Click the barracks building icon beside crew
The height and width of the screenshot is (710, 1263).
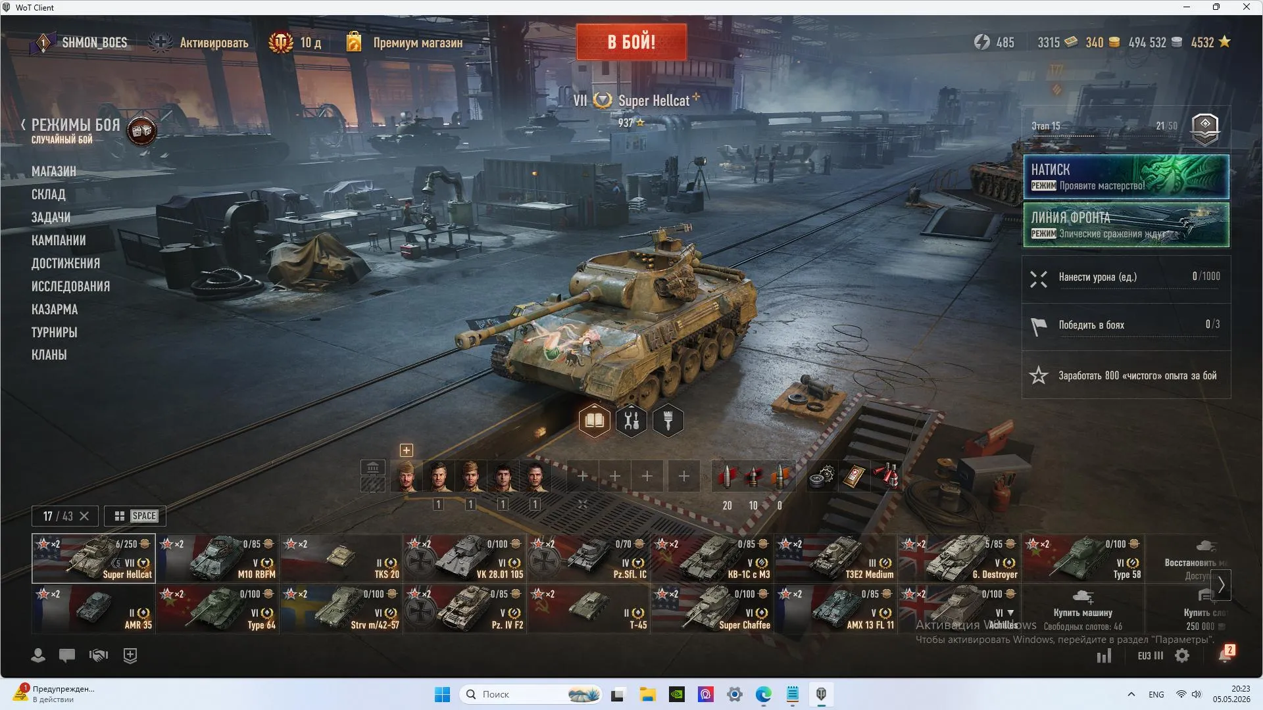click(373, 467)
